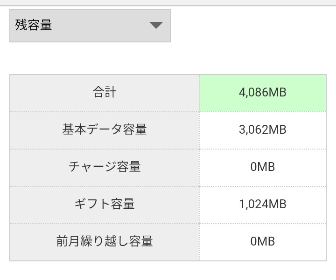The height and width of the screenshot is (280, 336).
Task: Open the 残容量 dropdown menu
Action: [x=90, y=26]
